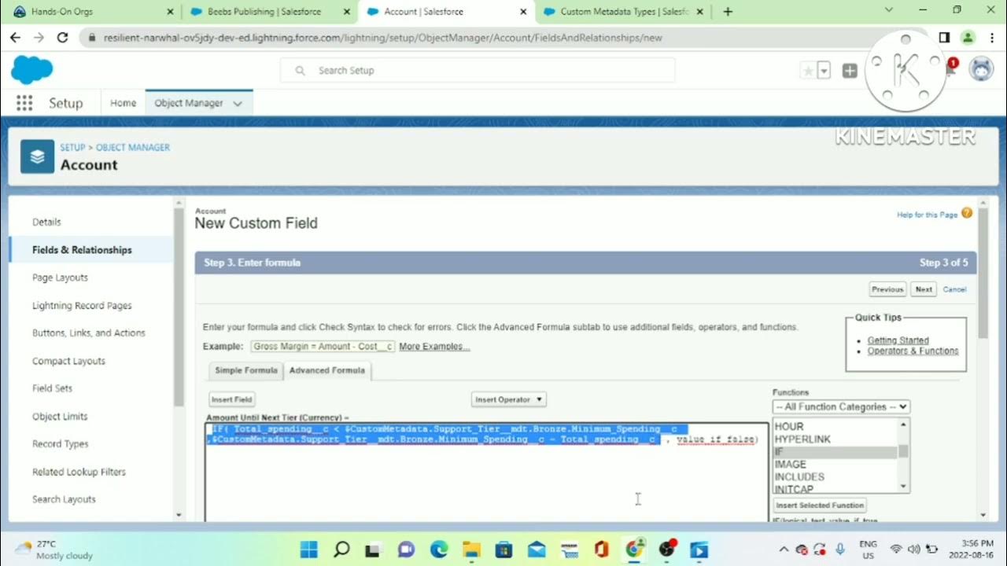Image resolution: width=1007 pixels, height=566 pixels.
Task: Click the Help for this Page question icon
Action: [967, 213]
